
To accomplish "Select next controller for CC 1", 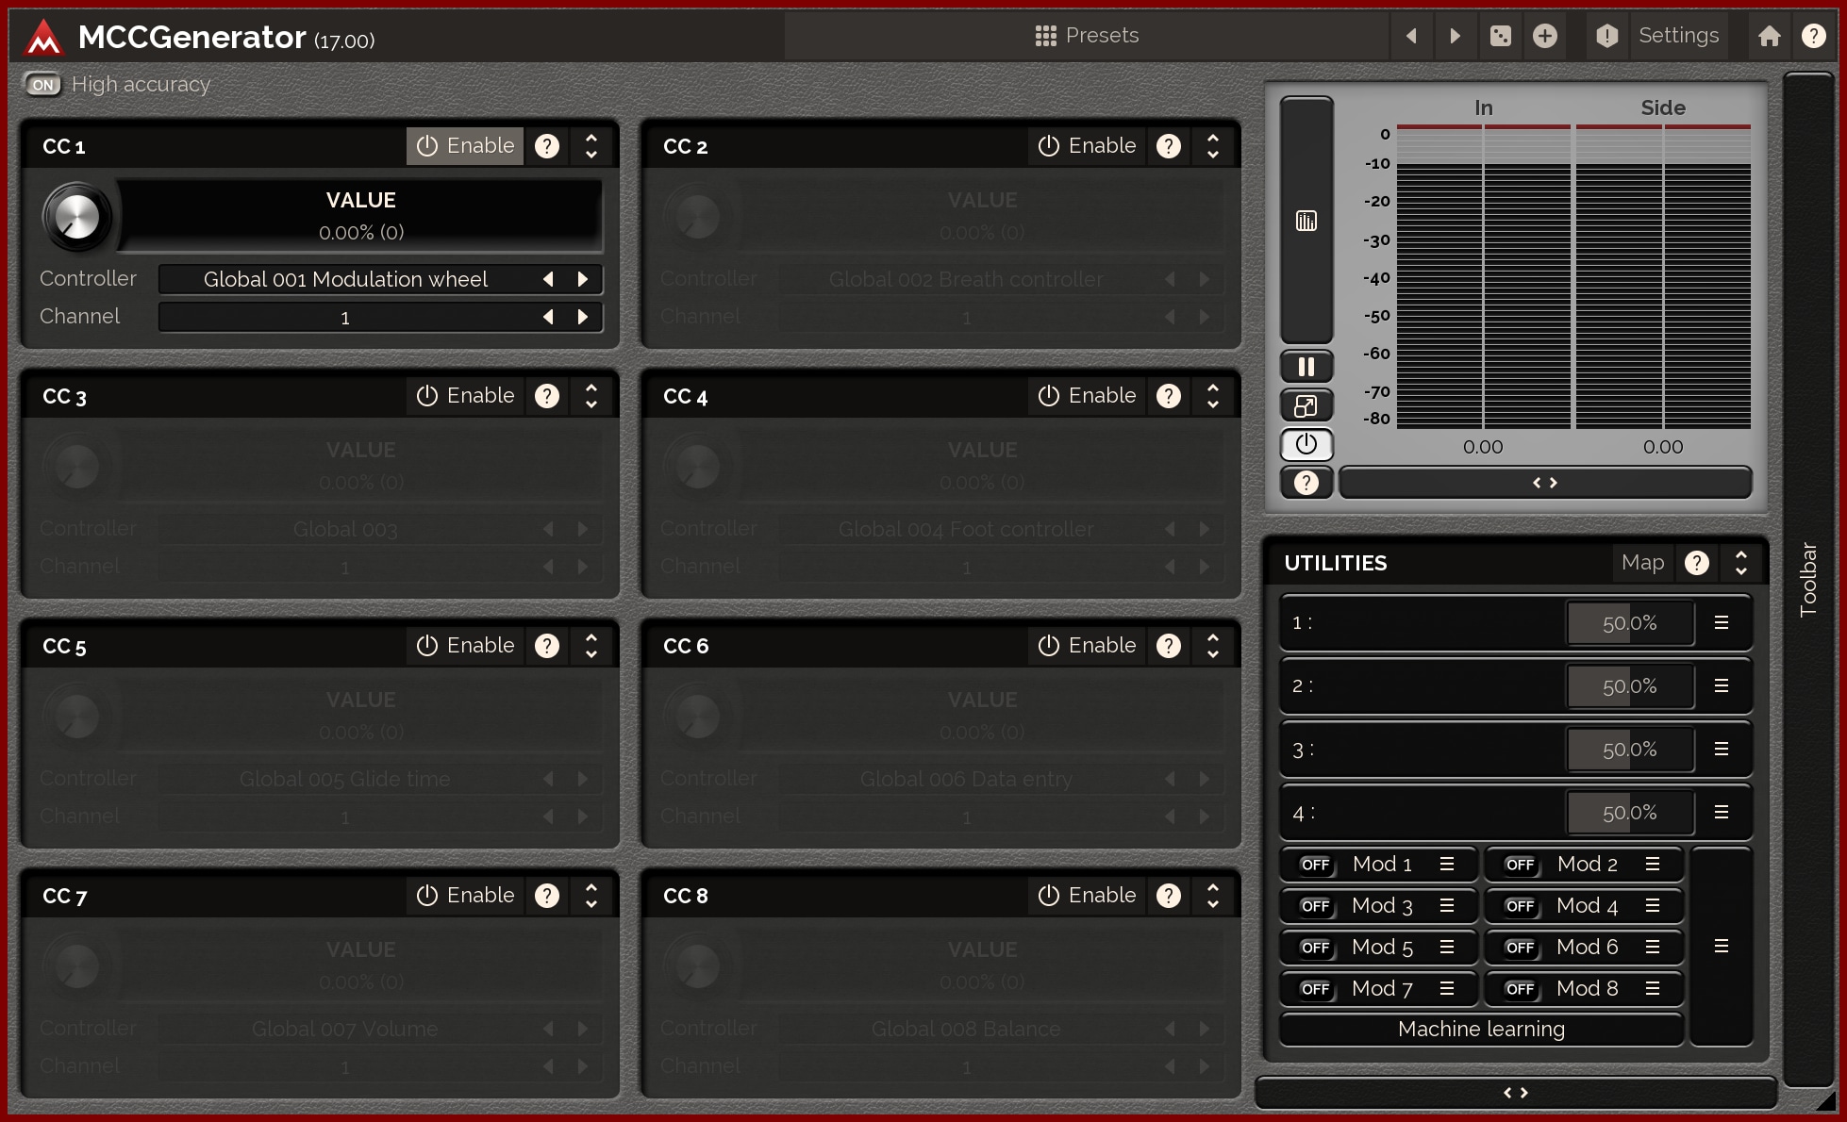I will 583,279.
